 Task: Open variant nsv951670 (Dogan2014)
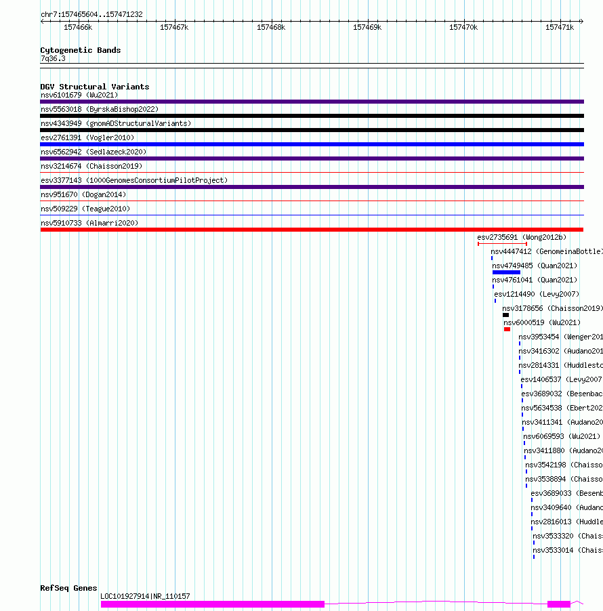pyautogui.click(x=83, y=194)
